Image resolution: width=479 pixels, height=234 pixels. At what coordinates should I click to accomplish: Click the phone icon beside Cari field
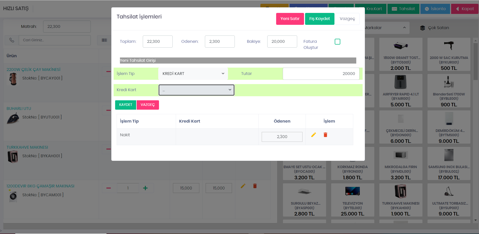(12, 40)
